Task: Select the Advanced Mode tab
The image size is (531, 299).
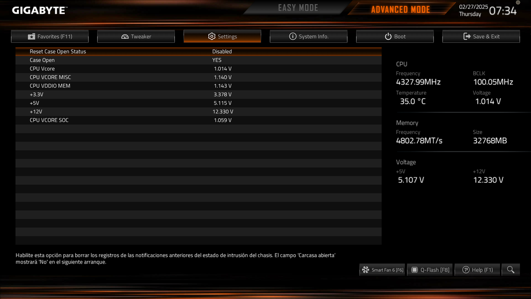Action: point(400,9)
